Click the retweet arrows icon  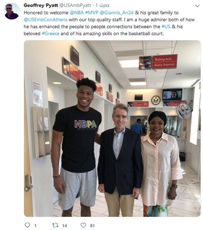pyautogui.click(x=56, y=225)
